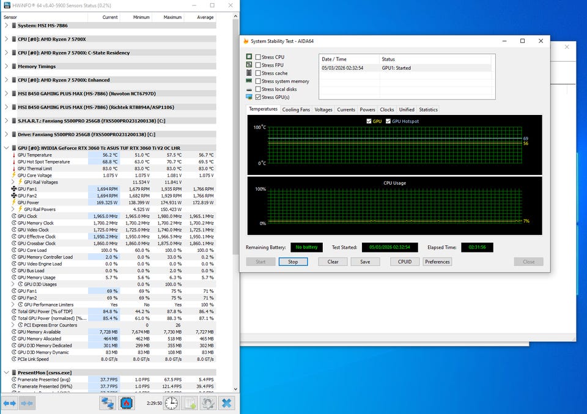Viewport: 587px width, 414px height.
Task: Click the expand layout arrows icon in HWiNFO
Action: (10, 403)
